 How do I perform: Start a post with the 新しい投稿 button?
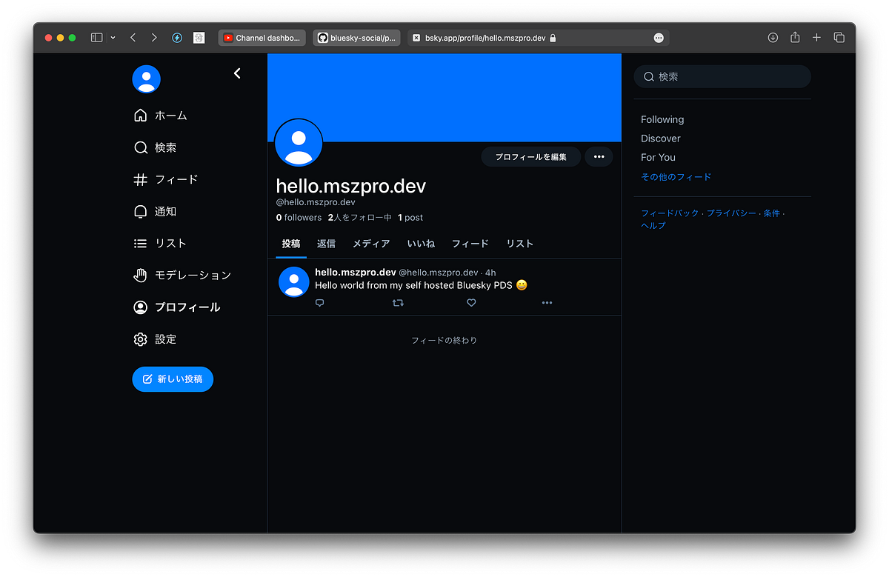[x=173, y=378]
